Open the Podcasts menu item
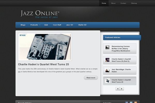Image resolution: width=155 pixels, height=103 pixels. 34,25
